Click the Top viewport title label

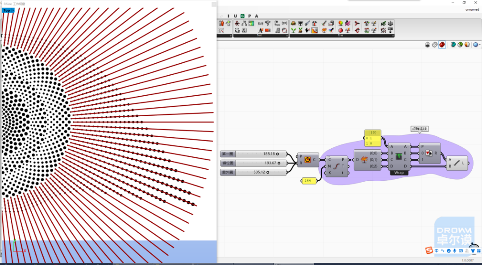pyautogui.click(x=7, y=10)
